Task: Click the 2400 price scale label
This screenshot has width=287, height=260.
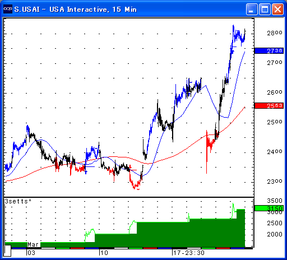Action: coord(275,152)
